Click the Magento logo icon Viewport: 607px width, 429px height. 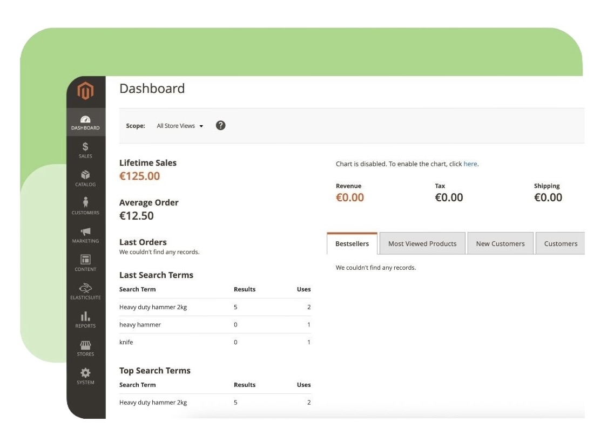(x=85, y=91)
